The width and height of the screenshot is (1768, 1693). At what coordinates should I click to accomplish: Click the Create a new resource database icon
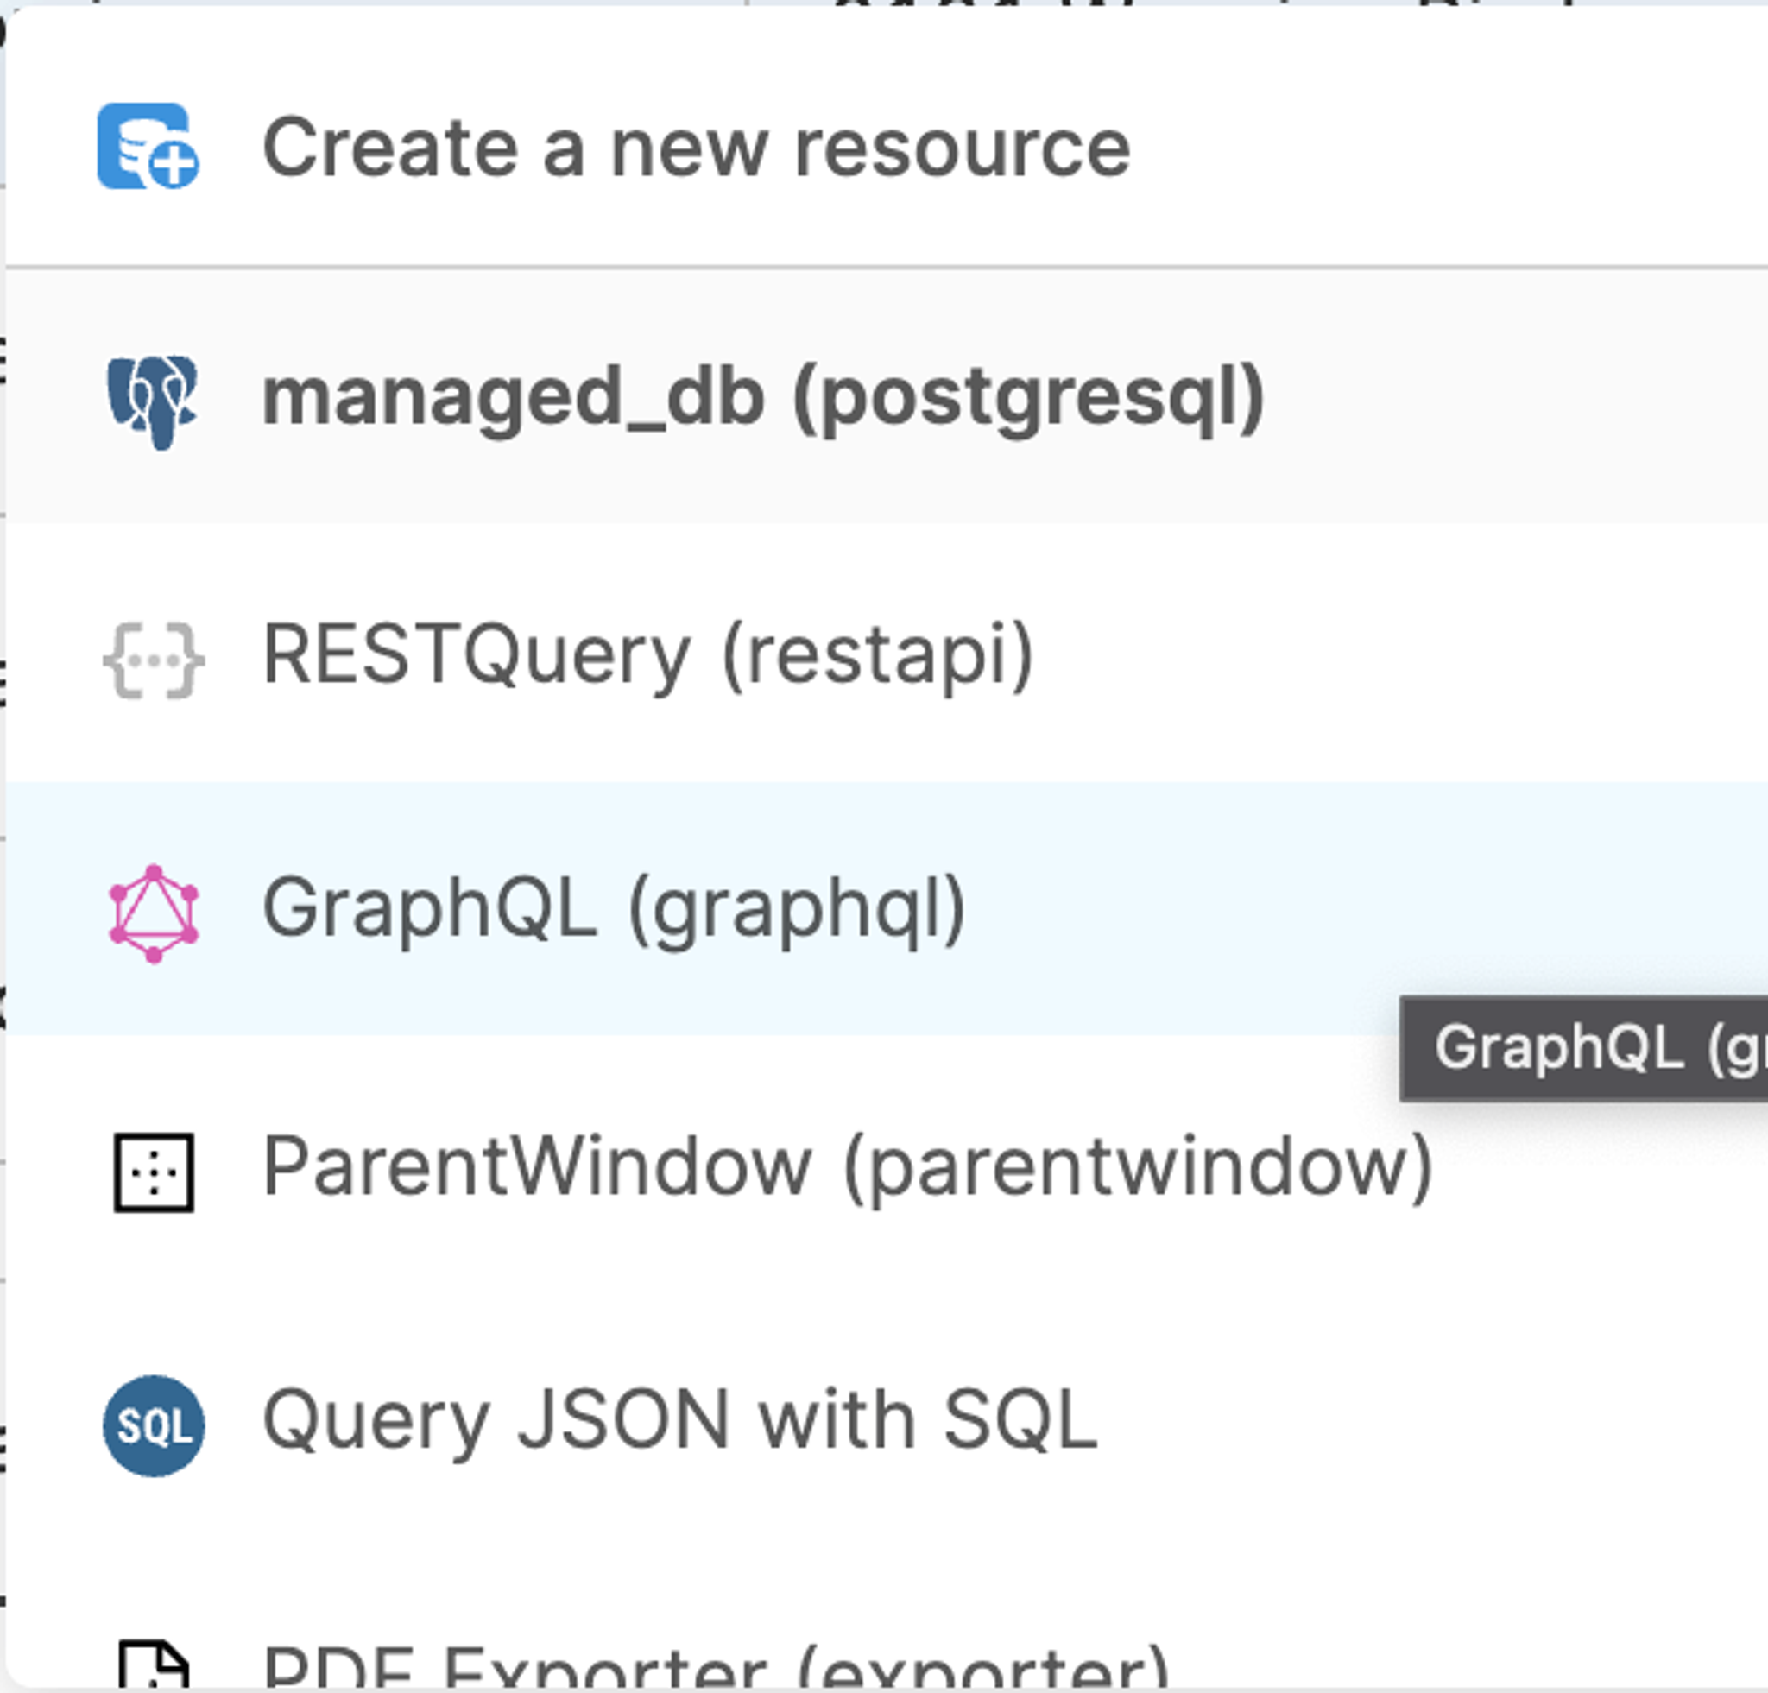[148, 147]
